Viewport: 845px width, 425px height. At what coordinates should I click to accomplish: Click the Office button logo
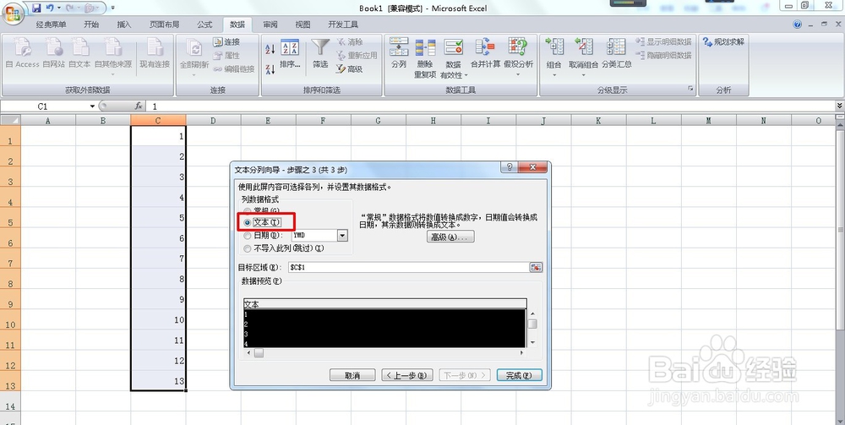(x=12, y=13)
